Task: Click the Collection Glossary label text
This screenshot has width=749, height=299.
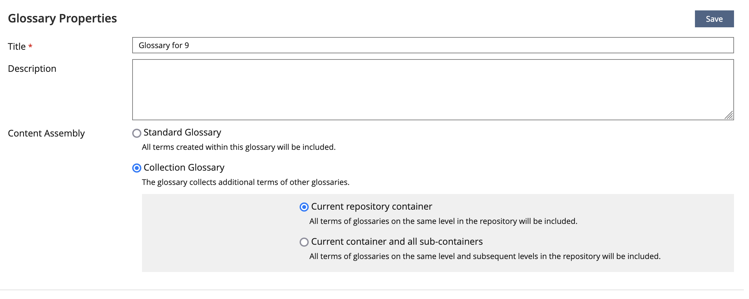Action: click(184, 167)
